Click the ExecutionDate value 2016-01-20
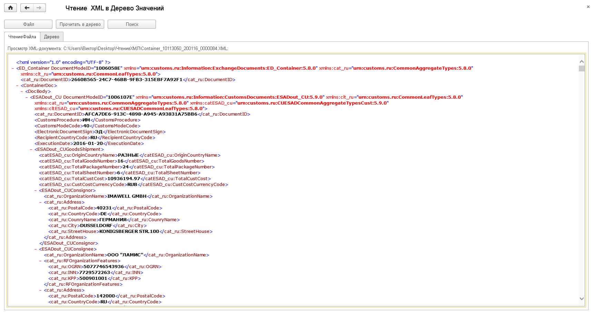This screenshot has width=594, height=314. (x=88, y=144)
